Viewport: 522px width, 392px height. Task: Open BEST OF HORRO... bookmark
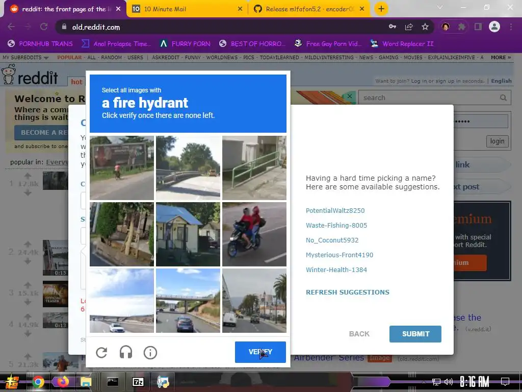coord(252,44)
